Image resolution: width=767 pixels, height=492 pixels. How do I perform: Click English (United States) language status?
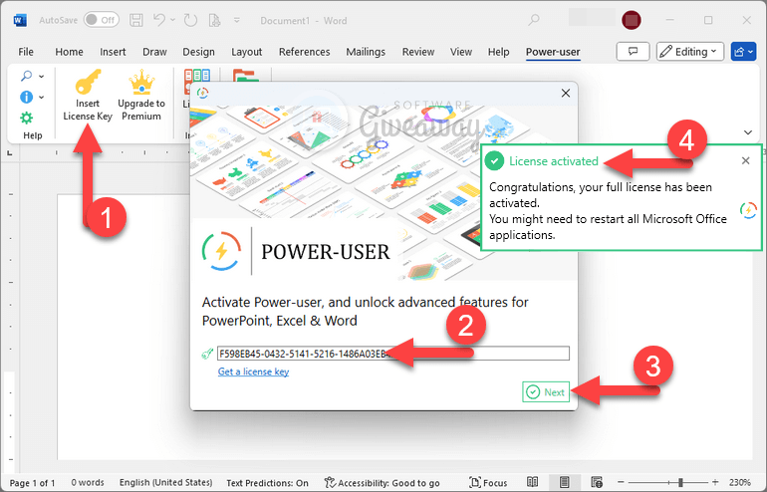165,483
